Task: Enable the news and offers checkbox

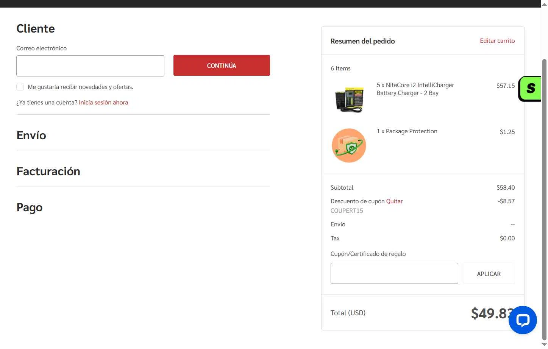Action: pos(20,87)
